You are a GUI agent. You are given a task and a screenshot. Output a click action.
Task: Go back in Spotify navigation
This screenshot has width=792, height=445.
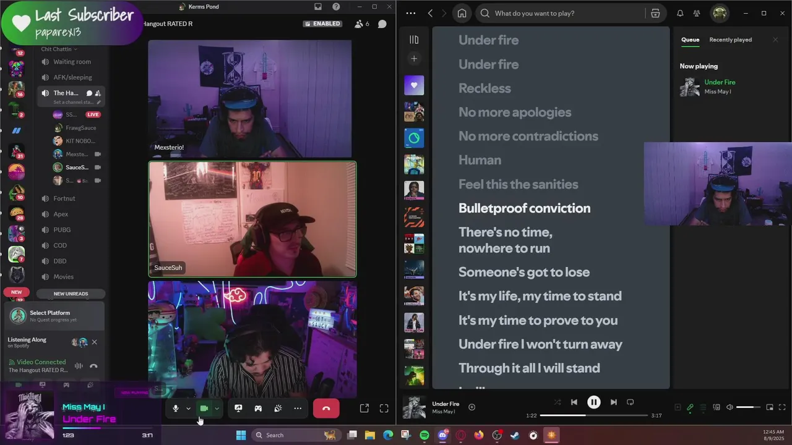pos(430,13)
